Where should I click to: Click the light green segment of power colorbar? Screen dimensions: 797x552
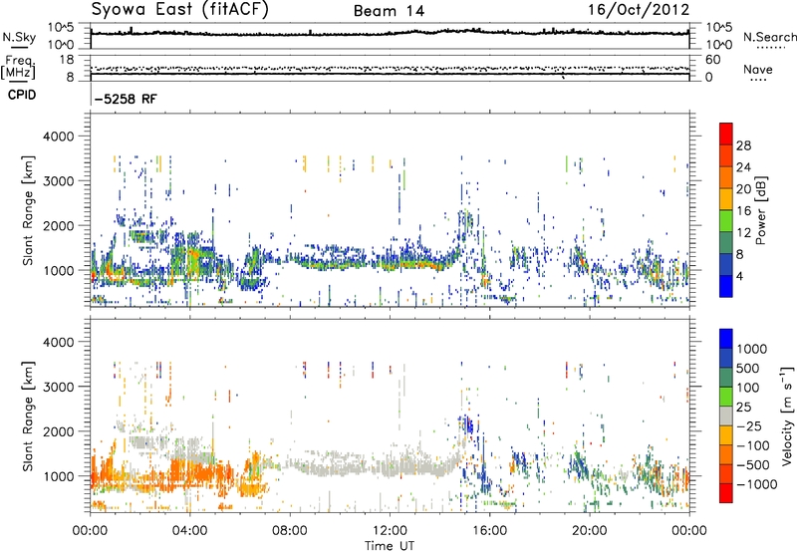[726, 221]
